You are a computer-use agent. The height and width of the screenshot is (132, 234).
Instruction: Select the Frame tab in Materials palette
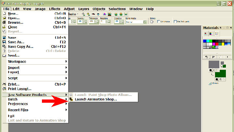click(x=205, y=33)
